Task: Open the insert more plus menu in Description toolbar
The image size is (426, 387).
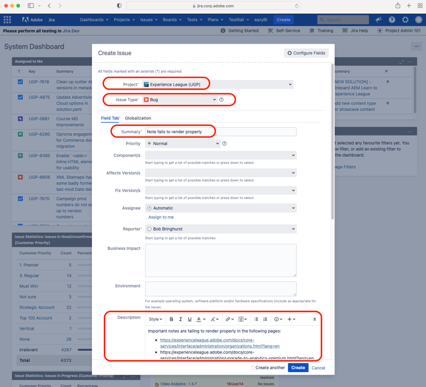Action: coord(291,319)
